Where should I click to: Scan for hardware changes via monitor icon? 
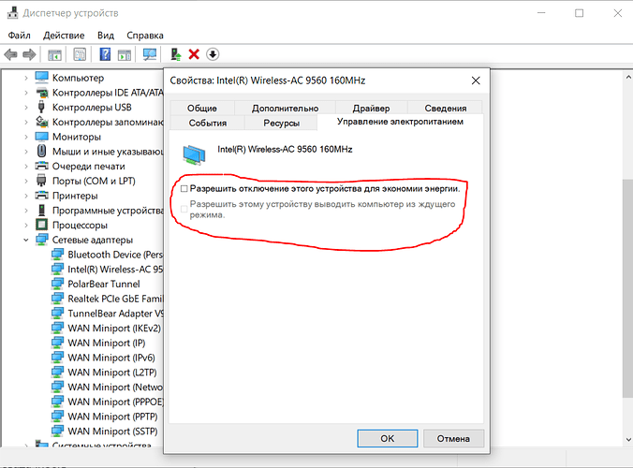pos(150,54)
